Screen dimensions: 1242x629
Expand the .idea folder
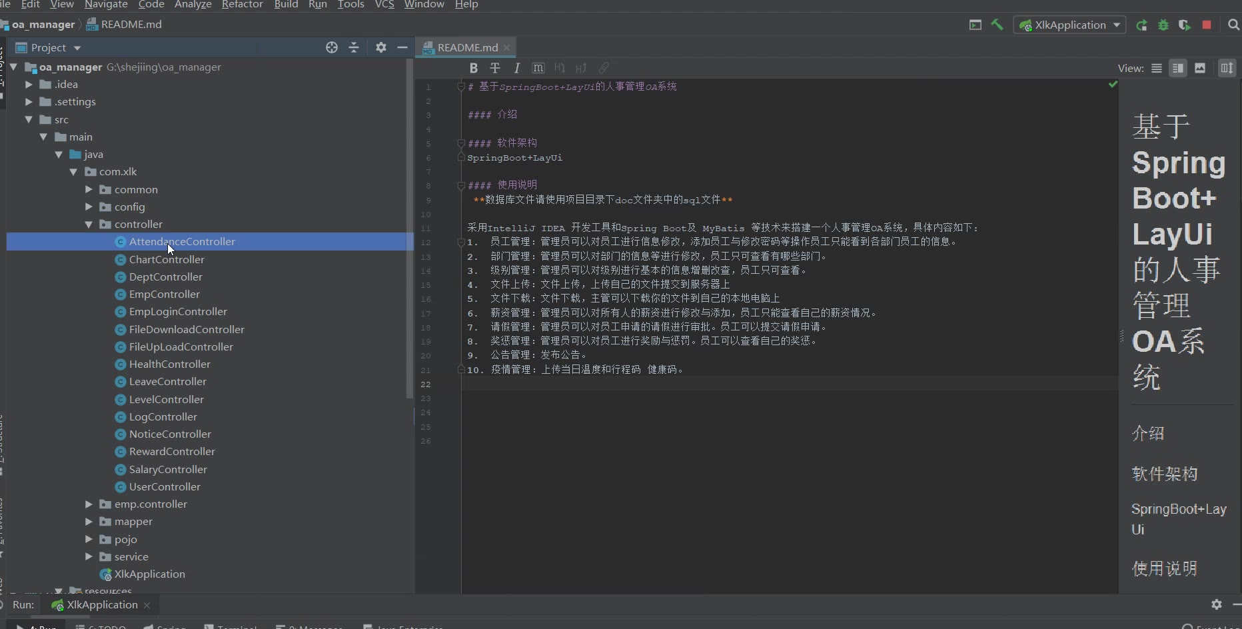[29, 85]
